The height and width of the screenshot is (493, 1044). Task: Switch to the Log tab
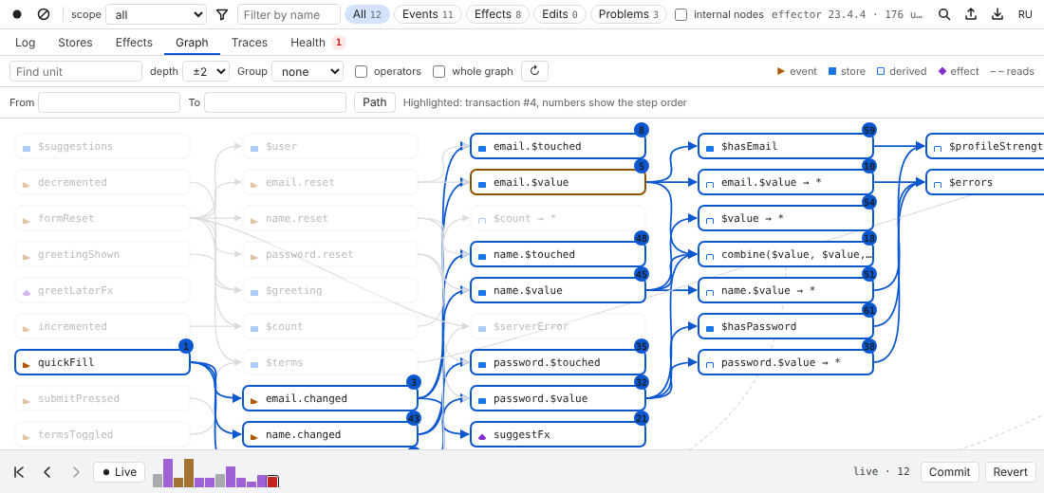tap(26, 43)
